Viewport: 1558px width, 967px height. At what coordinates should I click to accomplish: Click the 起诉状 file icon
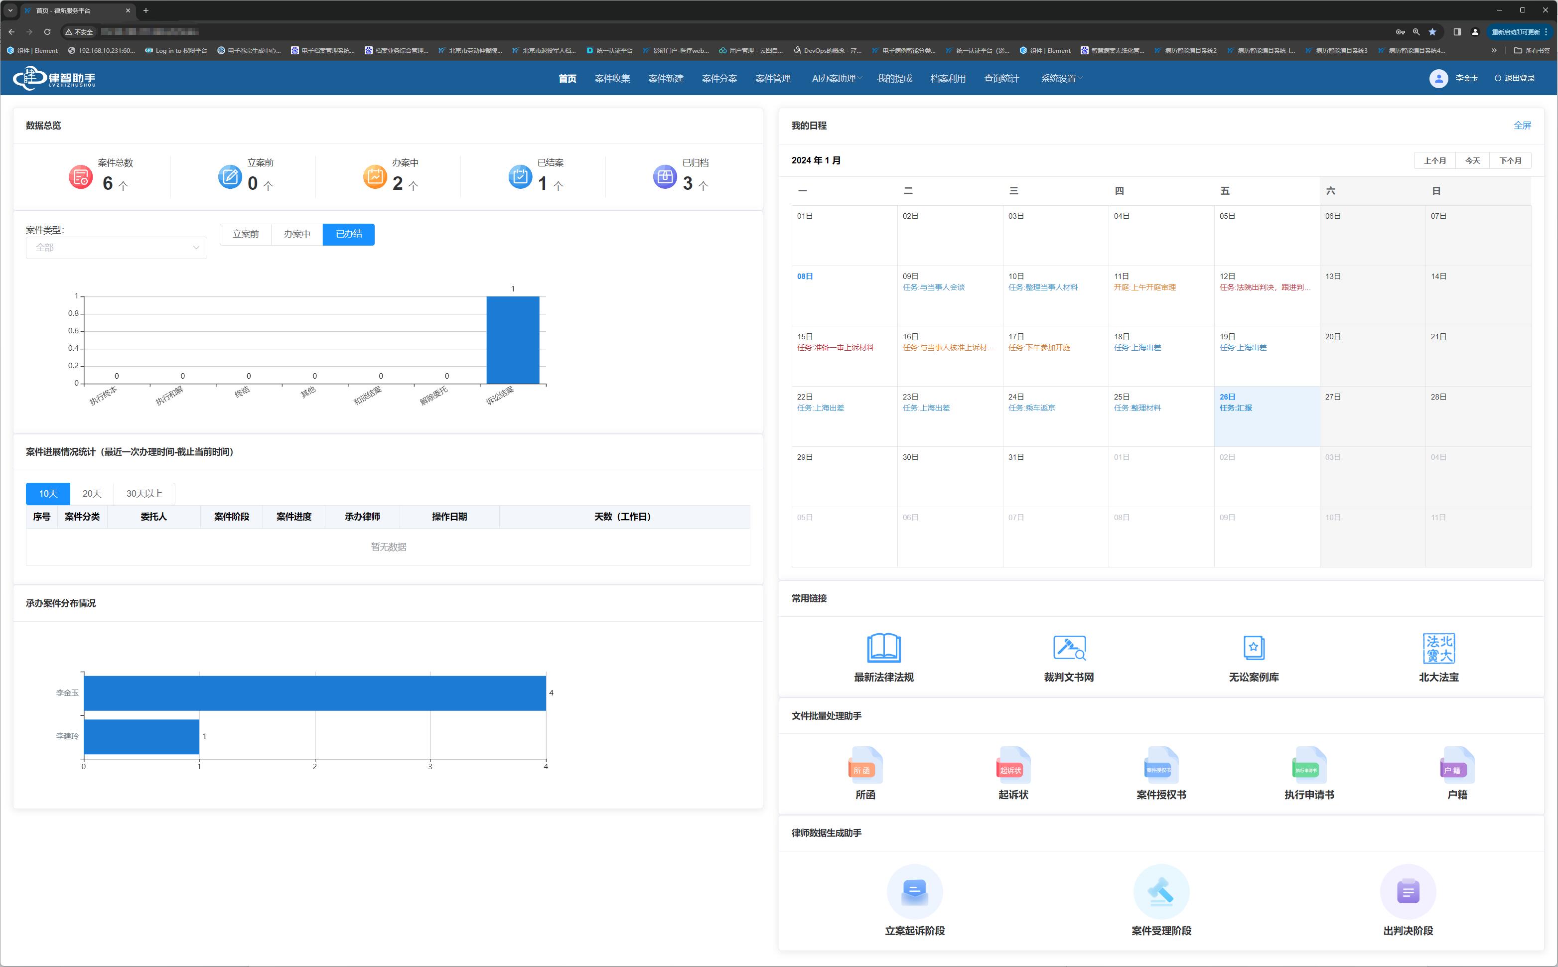point(1013,765)
